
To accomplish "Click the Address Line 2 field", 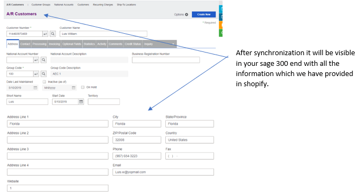I will point(58,140).
